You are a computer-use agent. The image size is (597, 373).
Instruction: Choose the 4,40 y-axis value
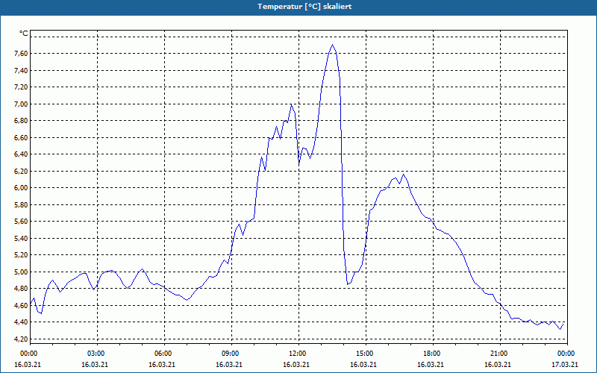[21, 322]
